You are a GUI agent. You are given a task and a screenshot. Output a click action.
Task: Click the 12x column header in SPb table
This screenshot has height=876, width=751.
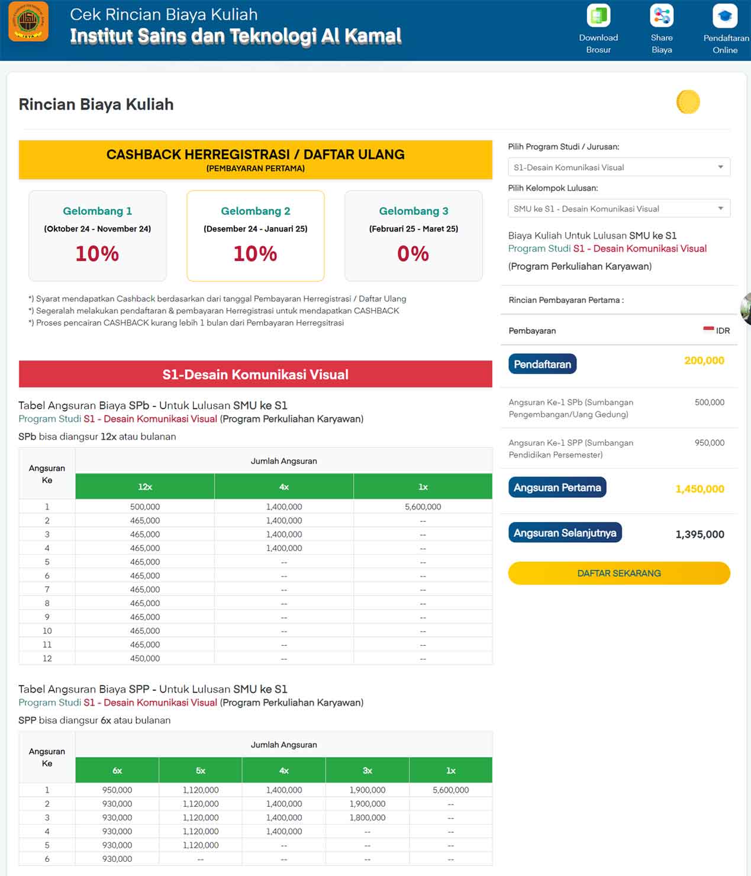click(145, 487)
